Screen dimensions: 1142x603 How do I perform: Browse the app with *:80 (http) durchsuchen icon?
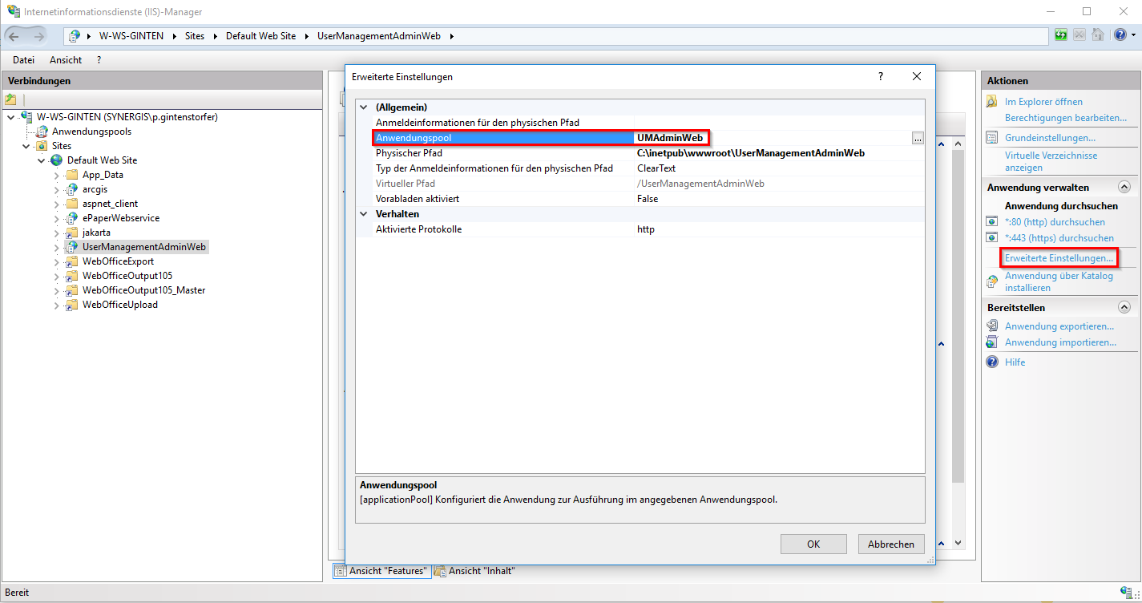pos(991,221)
